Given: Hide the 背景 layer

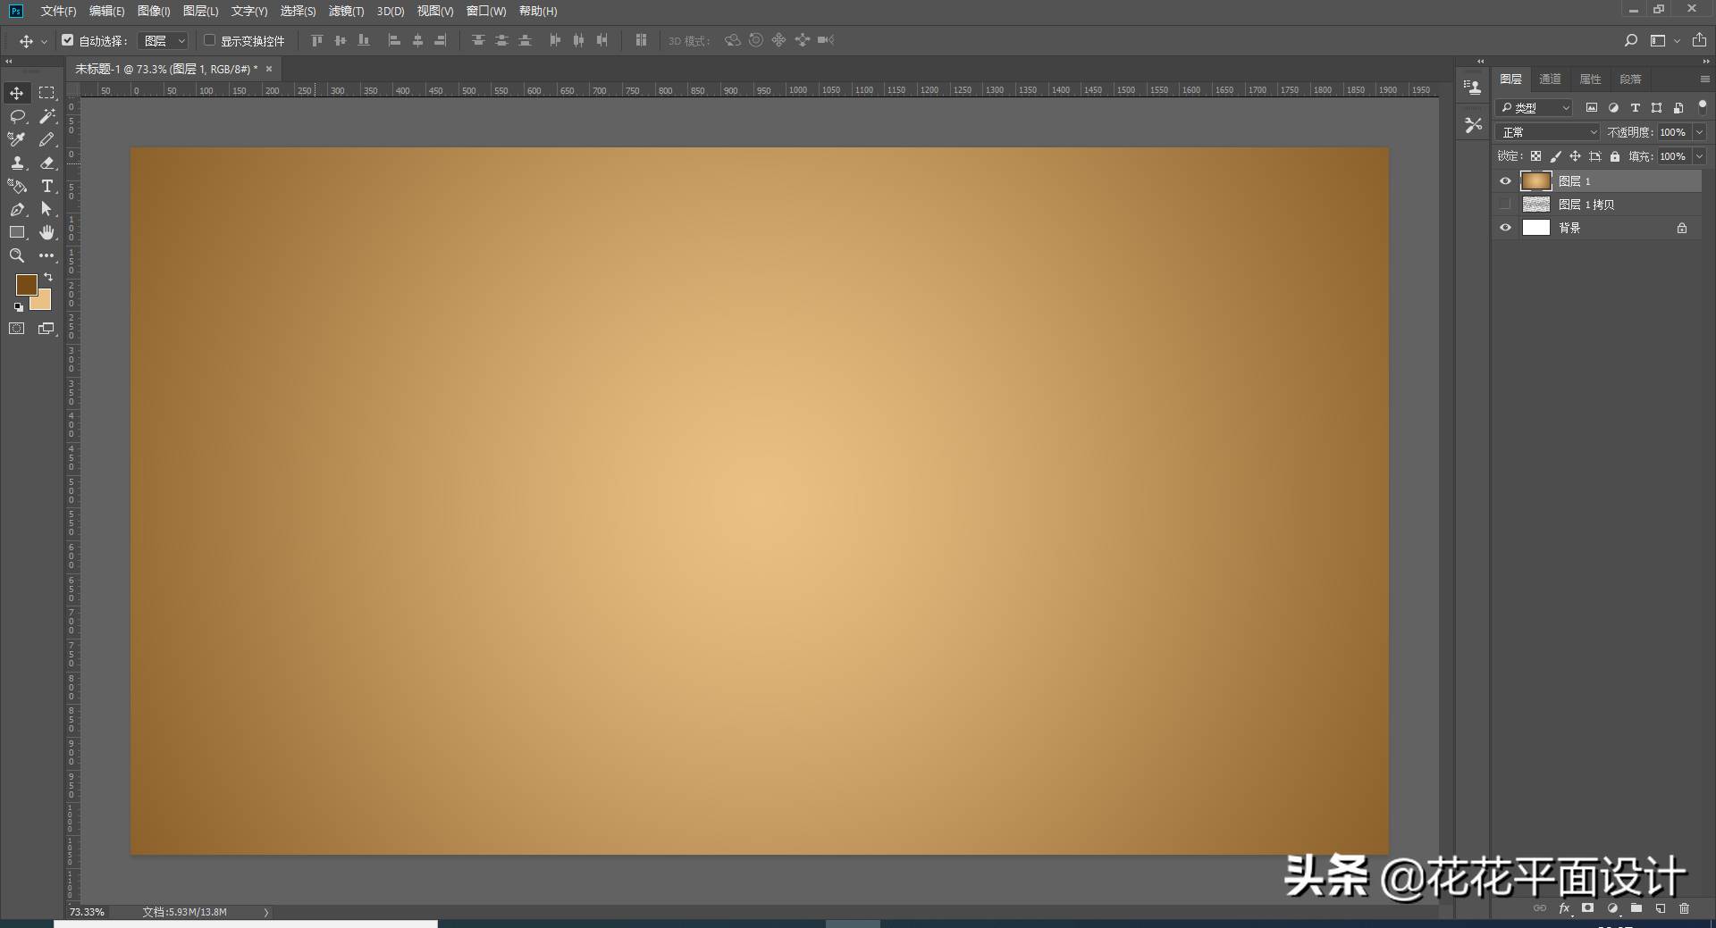Looking at the screenshot, I should click(1505, 228).
